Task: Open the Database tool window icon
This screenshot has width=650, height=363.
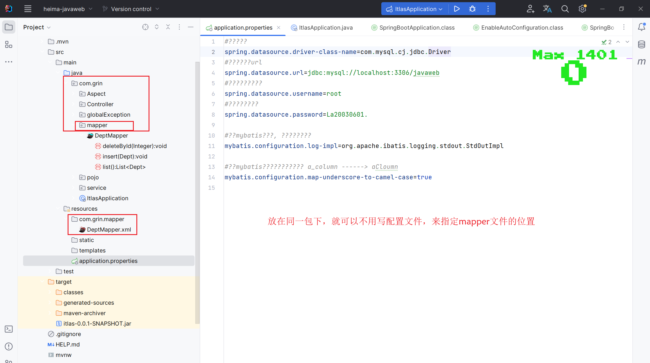Action: (642, 44)
